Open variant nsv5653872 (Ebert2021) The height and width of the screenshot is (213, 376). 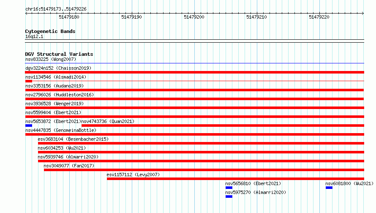(x=53, y=121)
